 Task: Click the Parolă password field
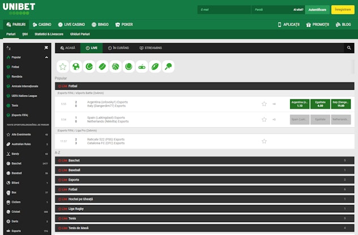[x=271, y=10]
